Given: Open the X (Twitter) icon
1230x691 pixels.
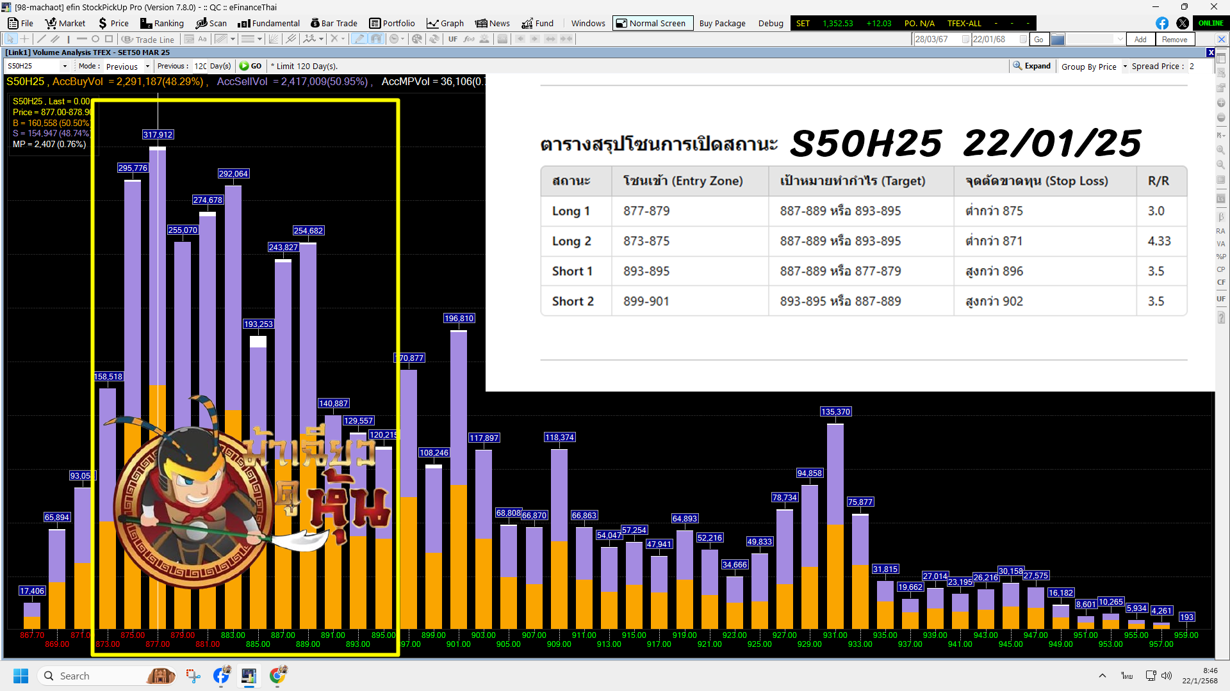Looking at the screenshot, I should (1183, 23).
